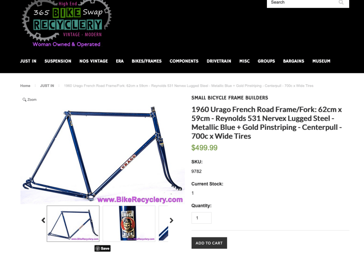The height and width of the screenshot is (253, 364).
Task: Select the Urago Nice head badge thumbnail
Action: pyautogui.click(x=129, y=224)
